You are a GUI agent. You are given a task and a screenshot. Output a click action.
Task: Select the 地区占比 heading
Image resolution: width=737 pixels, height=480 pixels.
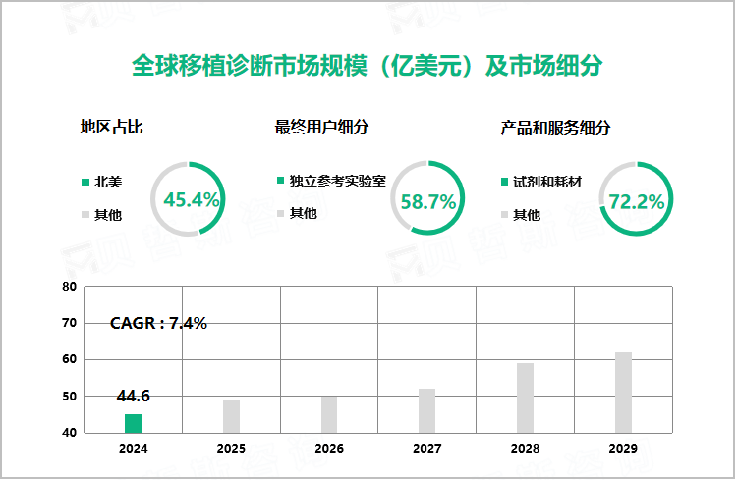111,127
